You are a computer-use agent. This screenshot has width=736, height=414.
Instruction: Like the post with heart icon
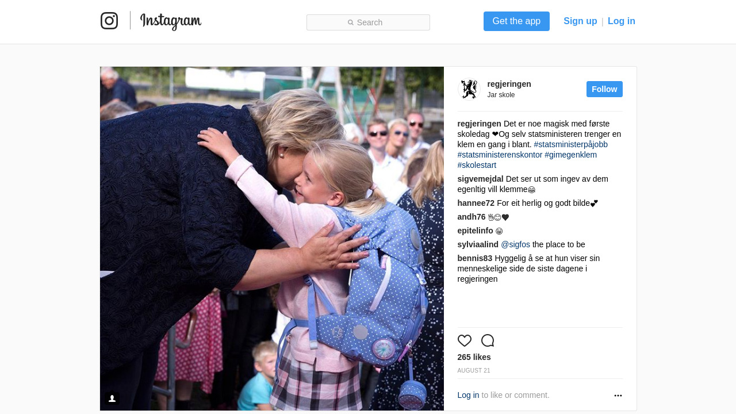click(x=465, y=340)
